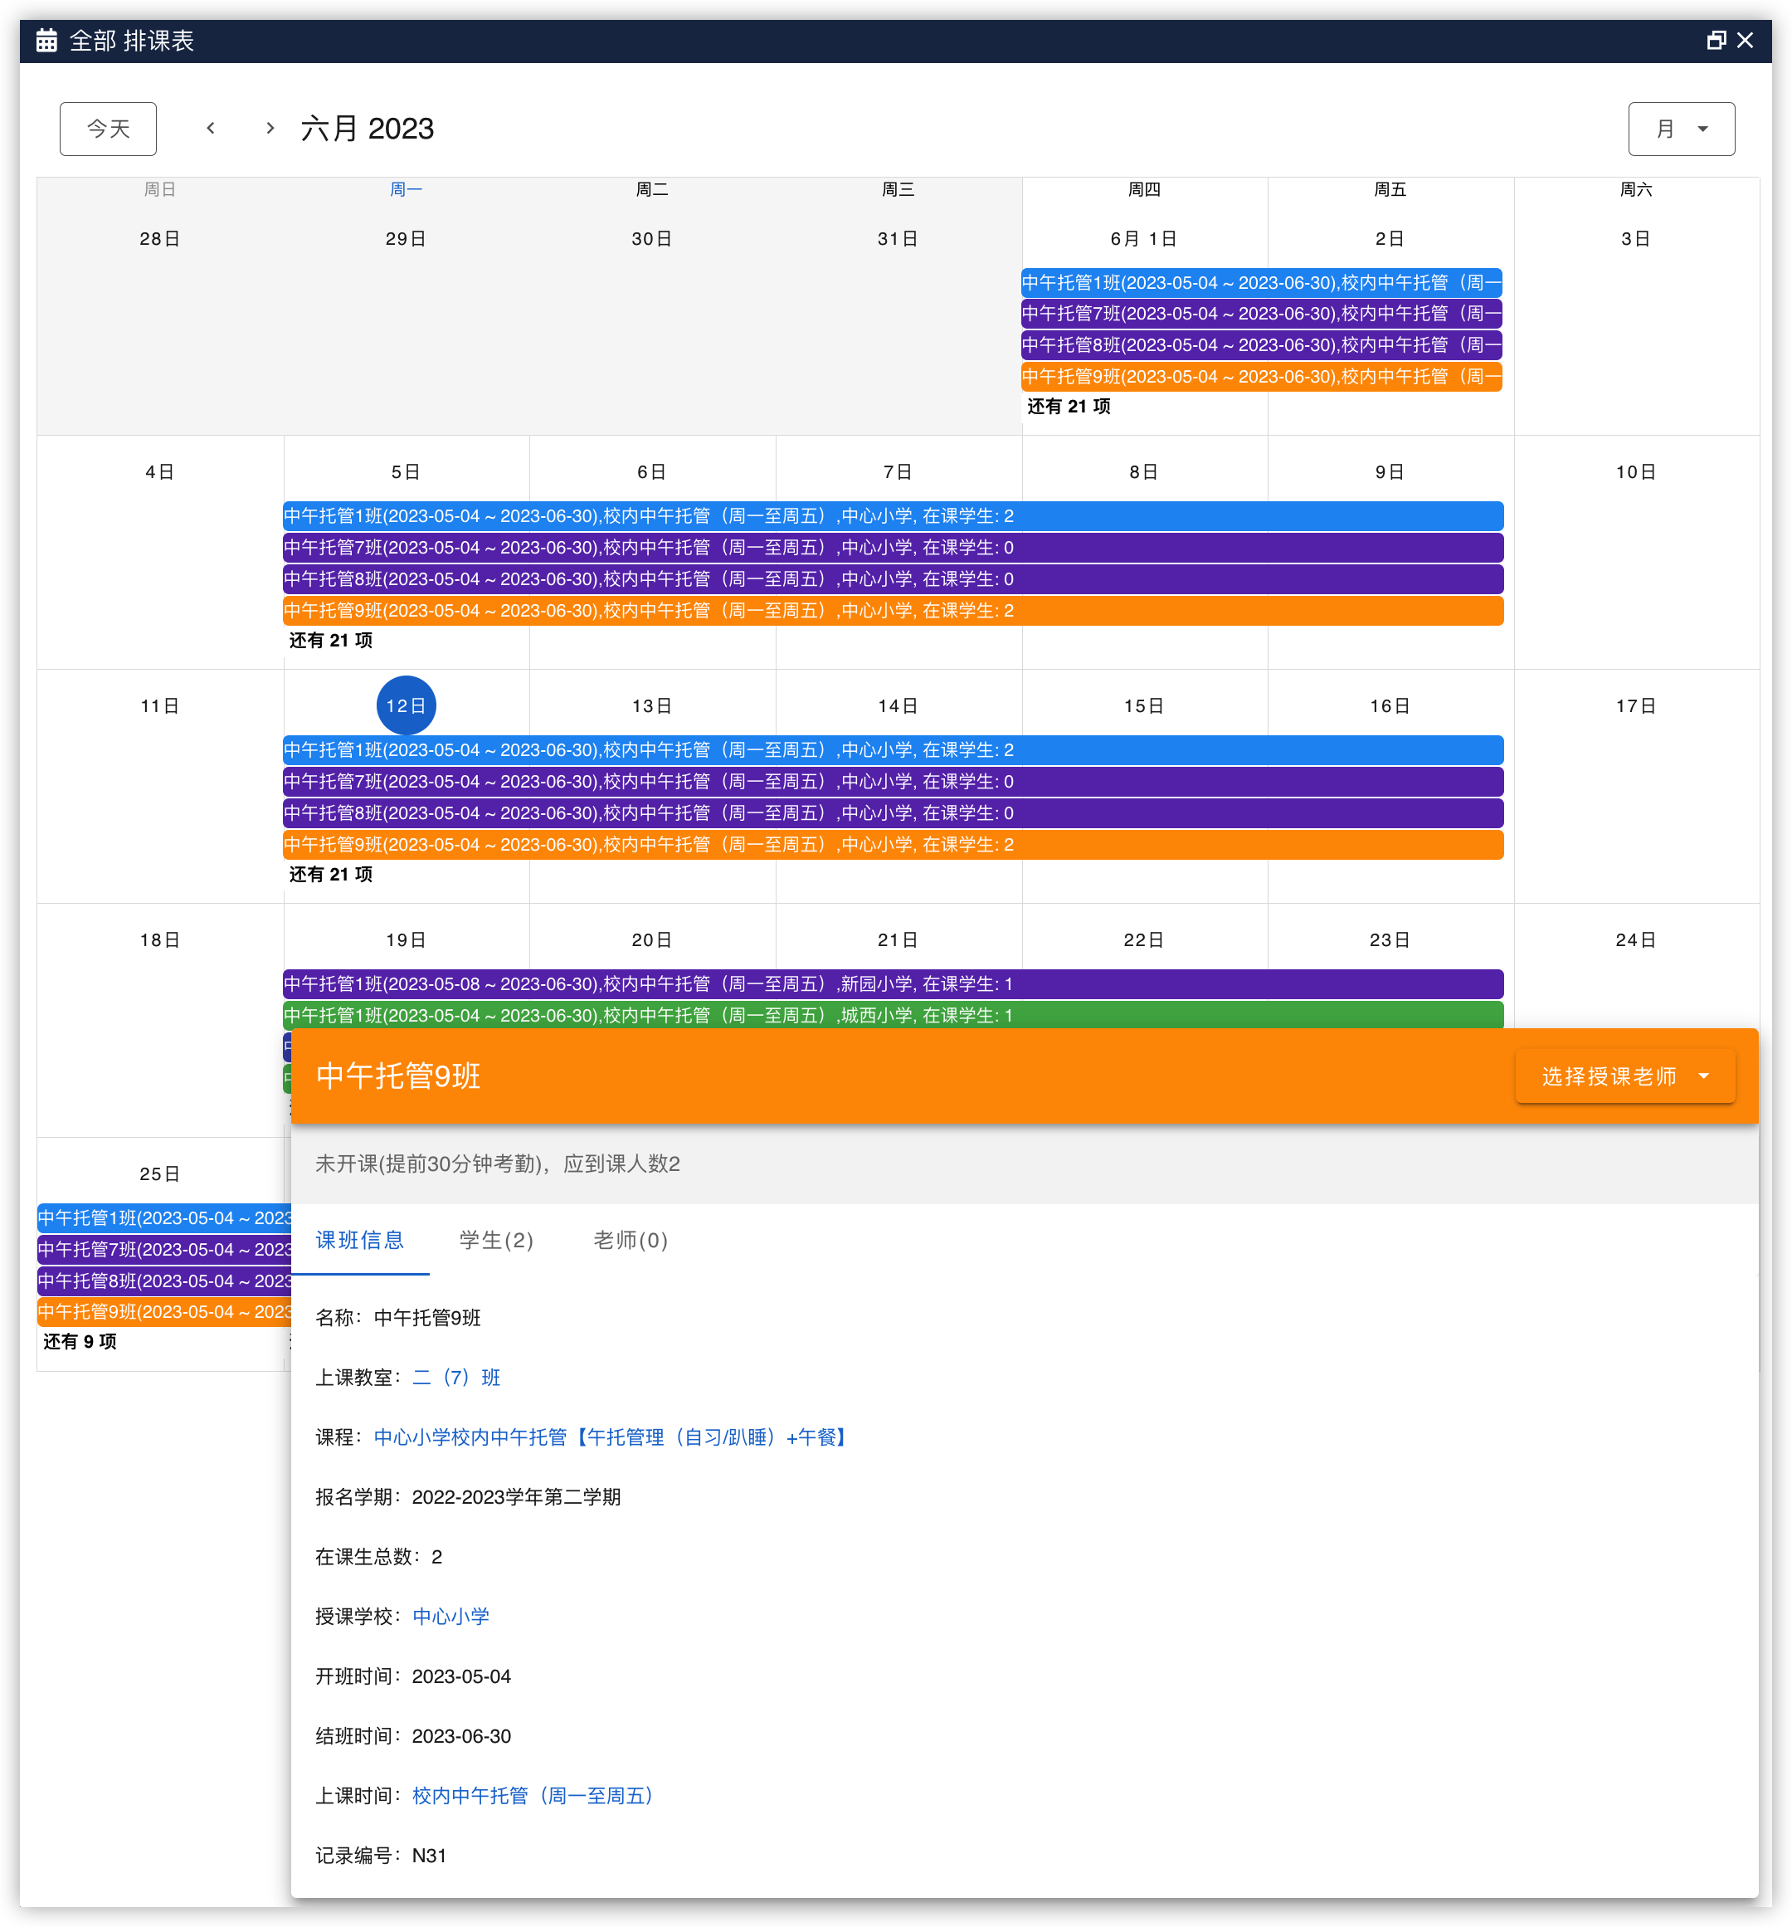This screenshot has height=1927, width=1792.
Task: Click the 今天 button
Action: point(109,129)
